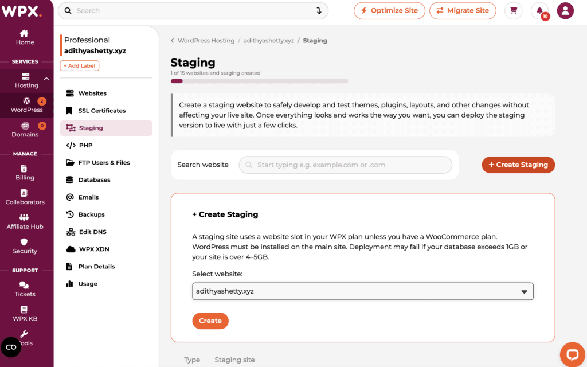Open Backups menu item

(x=106, y=214)
